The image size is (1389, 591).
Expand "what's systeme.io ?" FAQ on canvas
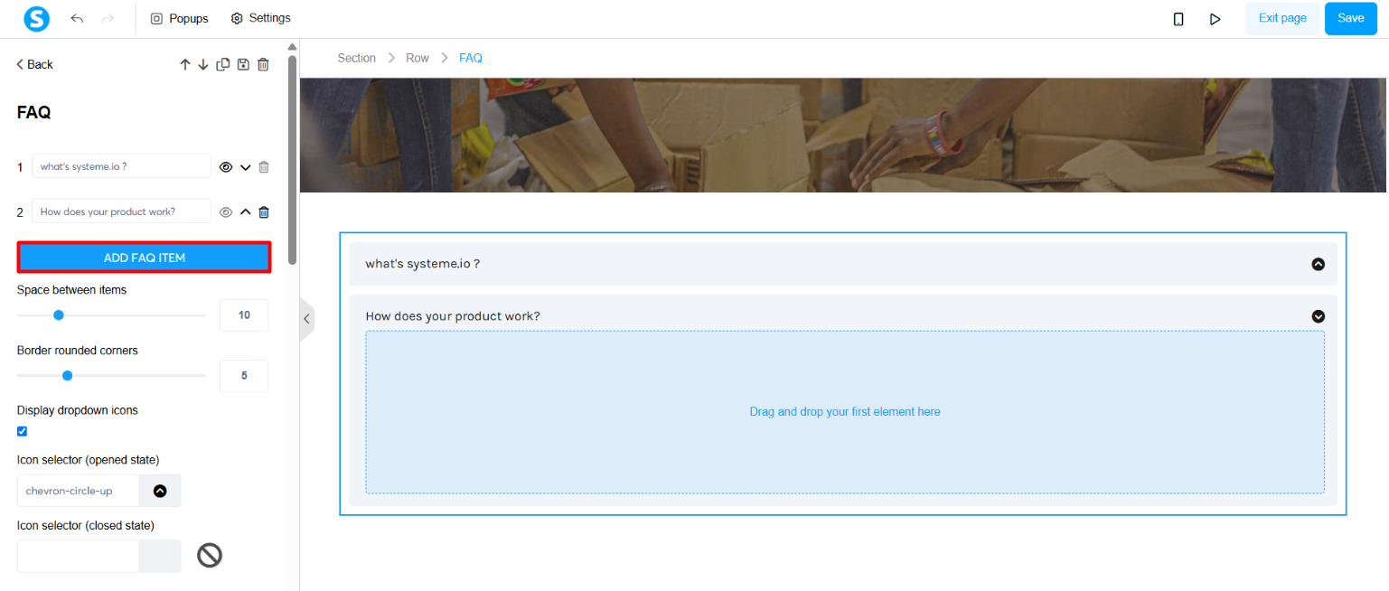[842, 264]
